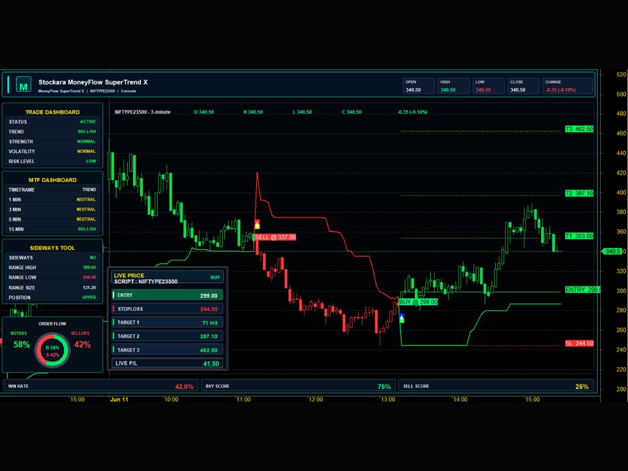Select the BUY @ 299.00 label
Image resolution: width=628 pixels, height=471 pixels.
(x=418, y=302)
